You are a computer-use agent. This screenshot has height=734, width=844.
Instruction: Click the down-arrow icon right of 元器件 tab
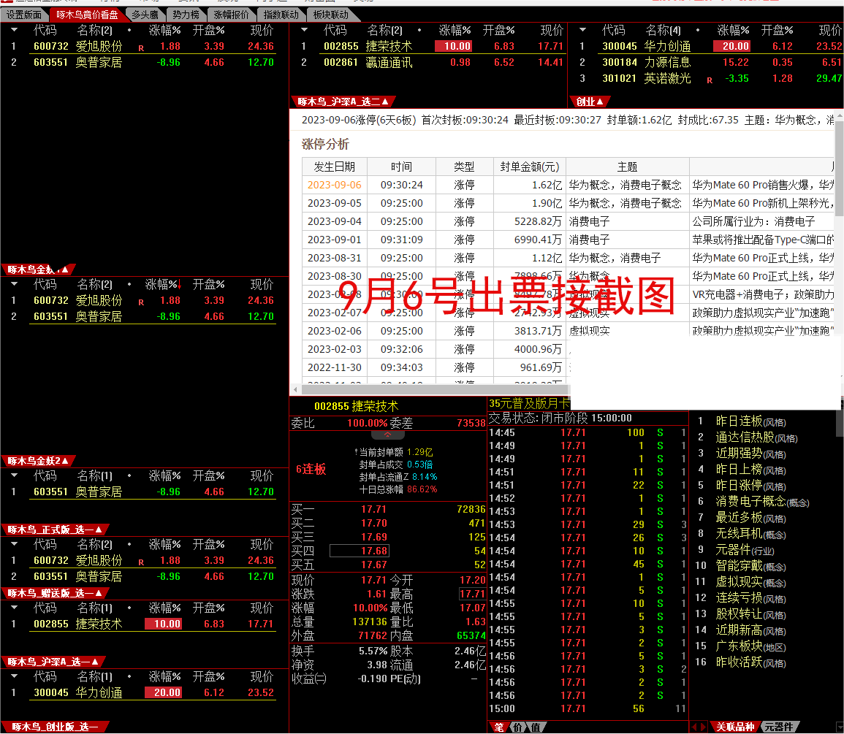[x=839, y=725]
